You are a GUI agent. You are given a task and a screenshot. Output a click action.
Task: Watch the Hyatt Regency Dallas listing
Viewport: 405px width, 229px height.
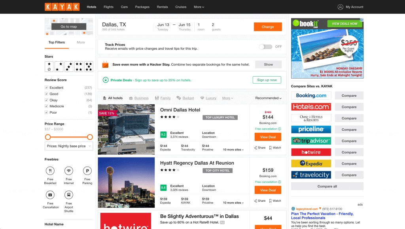click(x=275, y=201)
